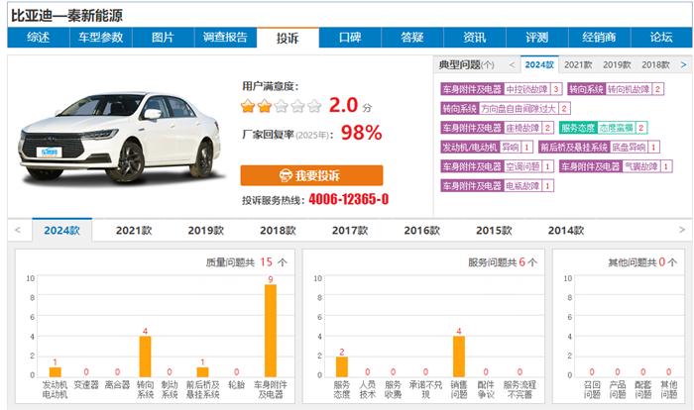Click the 服务态度 bar showing 2
Viewport: 694px width, 410px height.
click(x=342, y=366)
